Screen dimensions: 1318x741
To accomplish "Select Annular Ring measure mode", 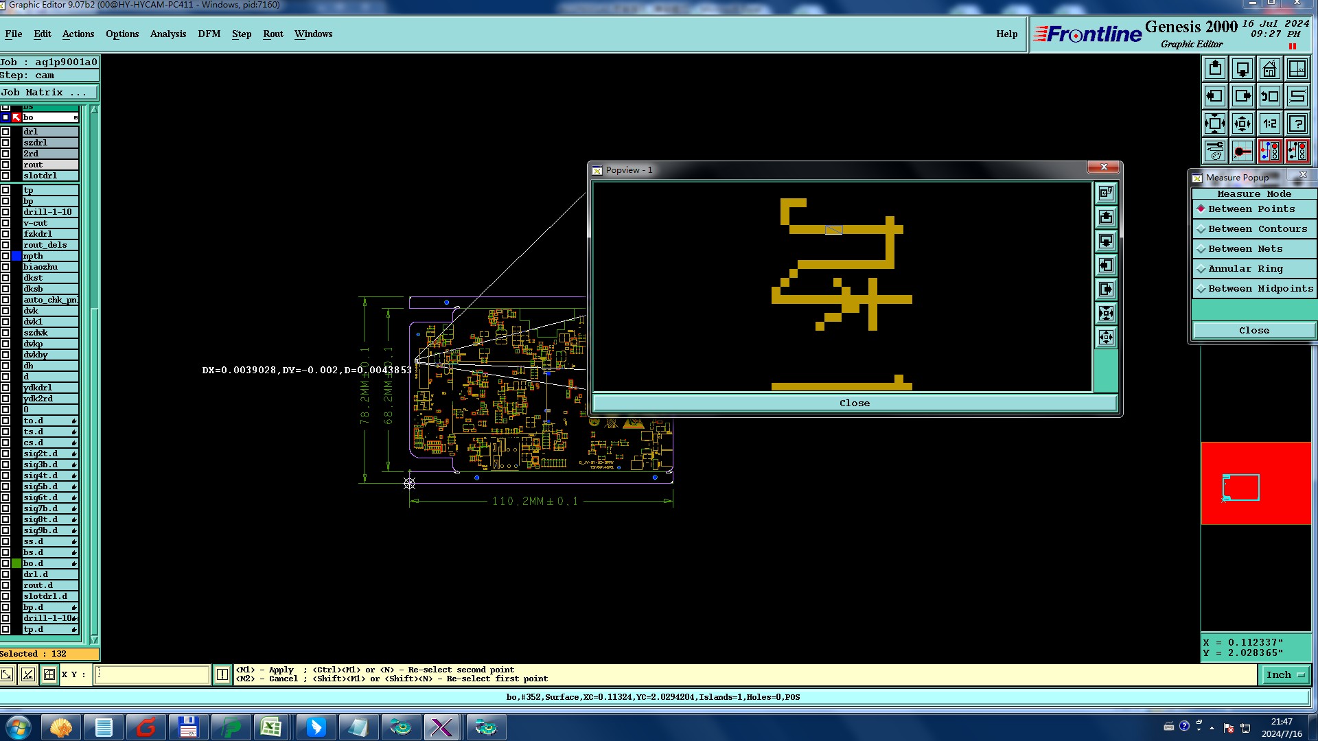I will 1245,268.
